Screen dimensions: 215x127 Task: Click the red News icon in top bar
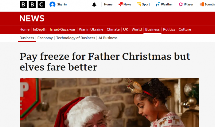tap(120, 4)
